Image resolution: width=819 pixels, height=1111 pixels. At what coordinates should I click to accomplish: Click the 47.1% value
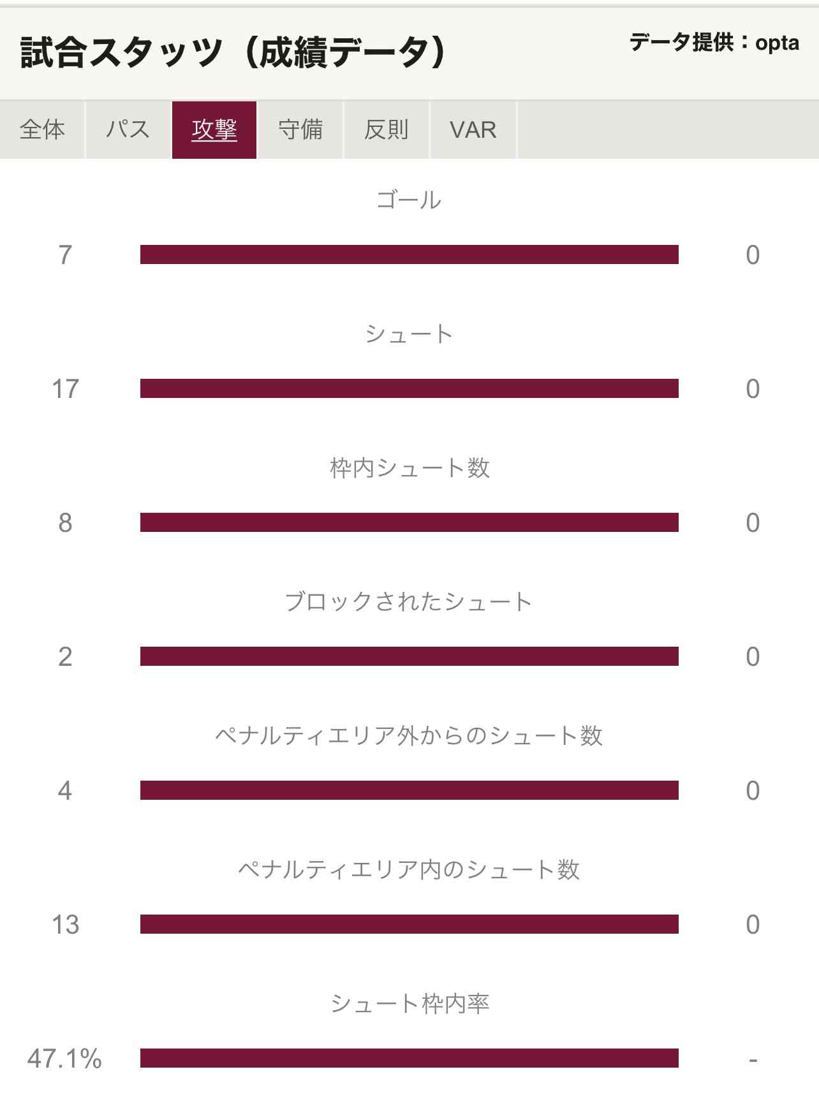pyautogui.click(x=64, y=1059)
